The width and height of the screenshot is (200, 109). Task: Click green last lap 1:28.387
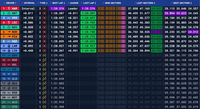pyautogui.click(x=89, y=13)
